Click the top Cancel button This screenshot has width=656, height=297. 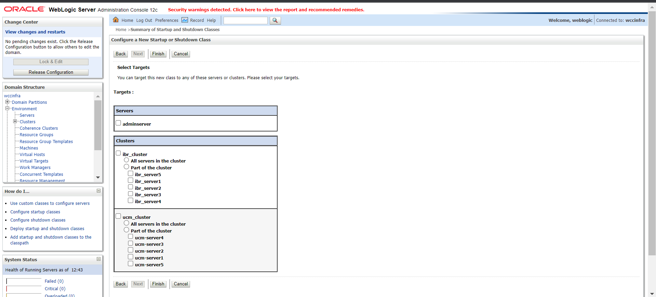181,54
